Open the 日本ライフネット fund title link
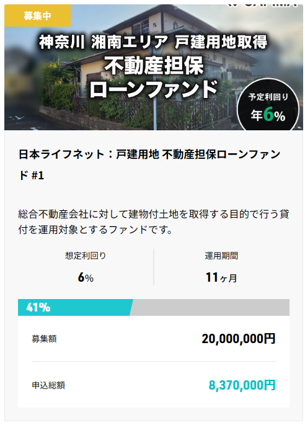This screenshot has height=425, width=305. (149, 165)
